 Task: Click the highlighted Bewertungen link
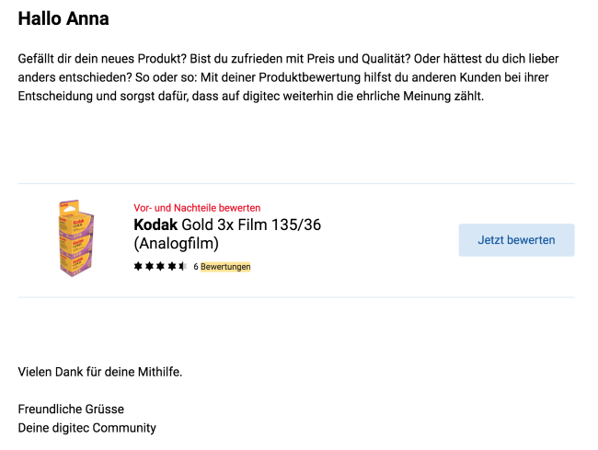[225, 267]
